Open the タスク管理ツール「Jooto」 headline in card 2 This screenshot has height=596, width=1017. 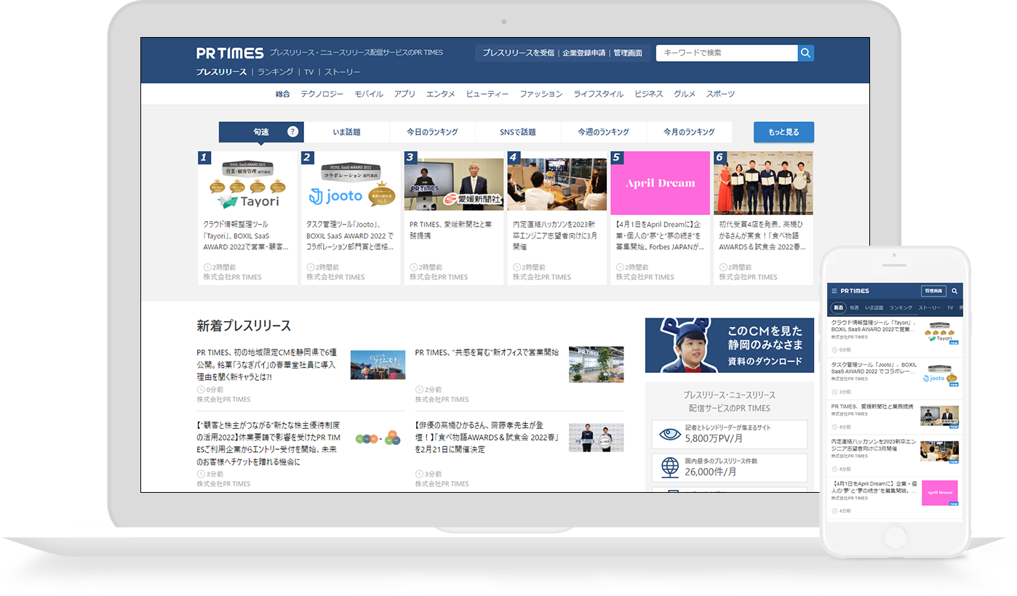tap(350, 236)
